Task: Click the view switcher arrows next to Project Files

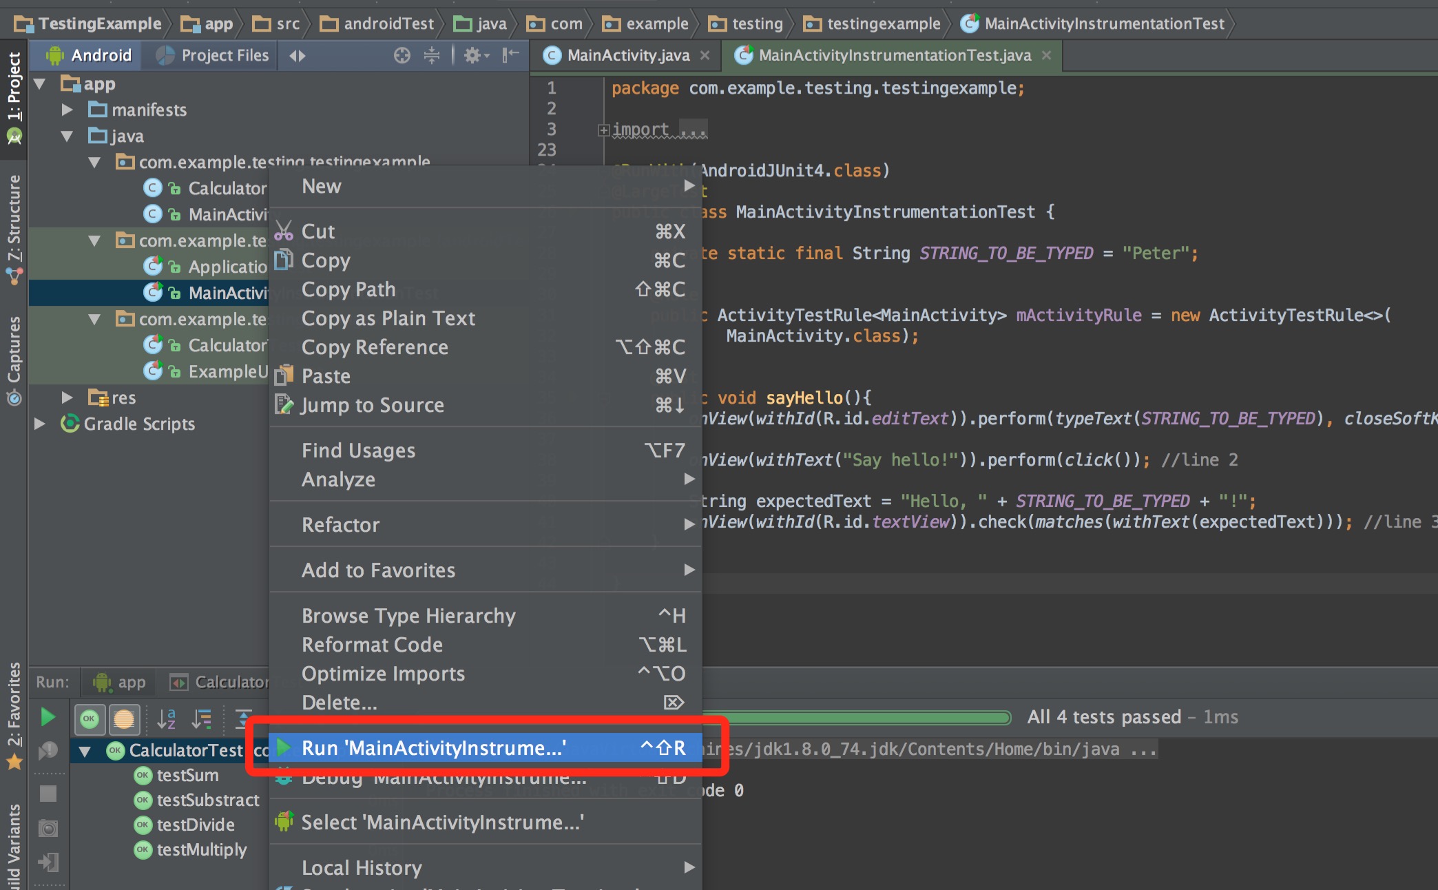Action: pos(297,55)
